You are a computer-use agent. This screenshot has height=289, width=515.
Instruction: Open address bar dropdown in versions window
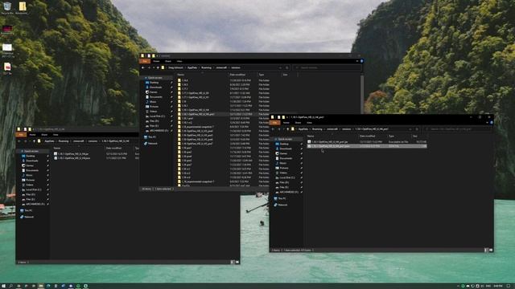point(281,67)
